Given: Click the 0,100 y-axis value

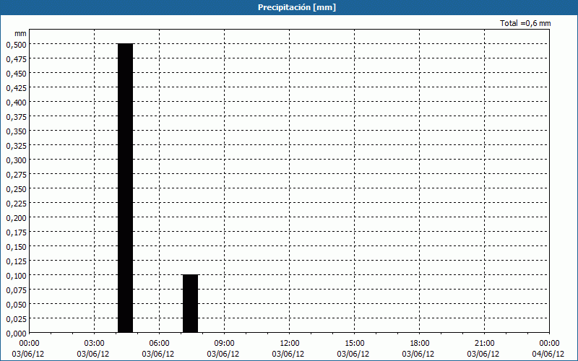Looking at the screenshot, I should click(x=17, y=276).
